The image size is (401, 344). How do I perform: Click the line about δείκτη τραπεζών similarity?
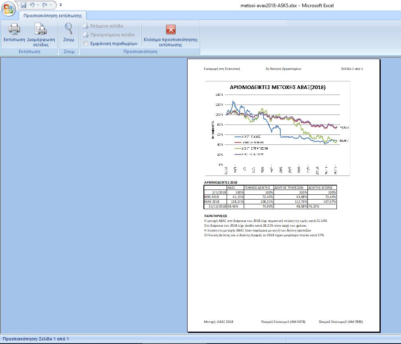pos(258,230)
